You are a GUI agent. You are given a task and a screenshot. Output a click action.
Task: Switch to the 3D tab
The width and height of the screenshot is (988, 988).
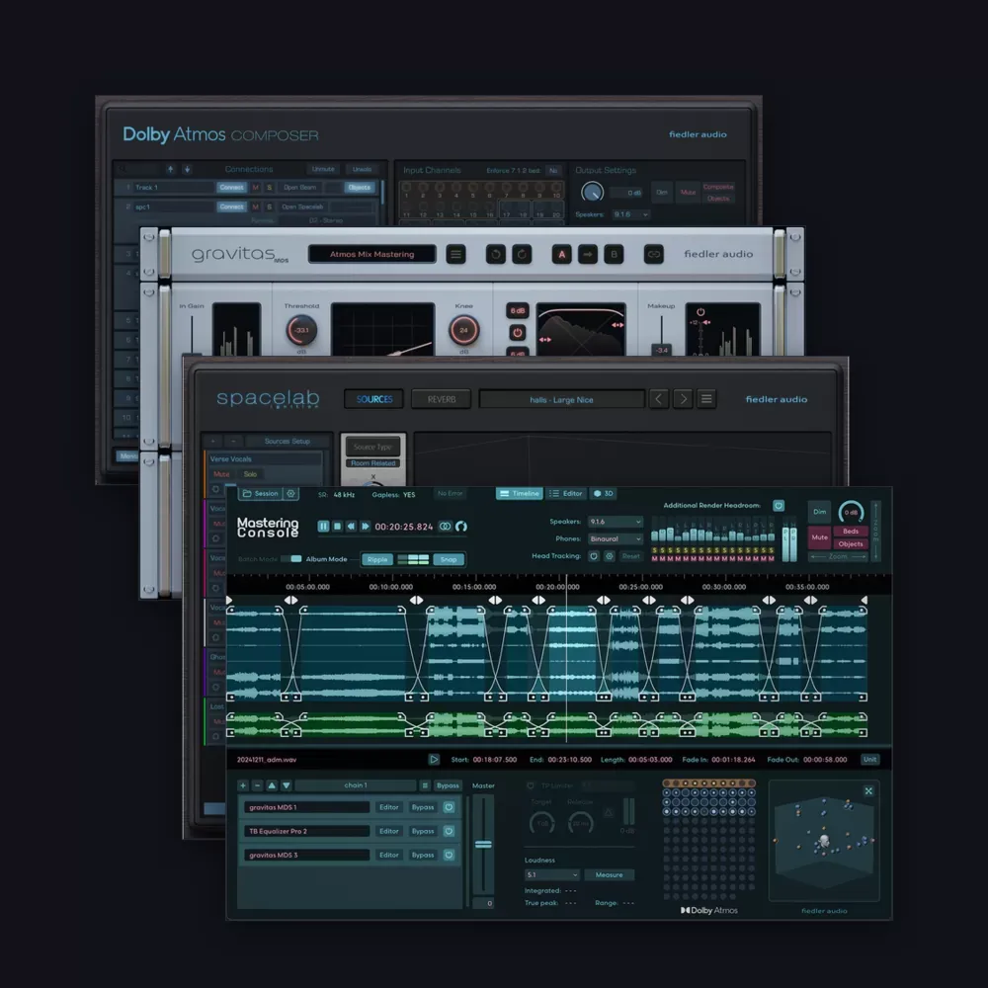pos(603,493)
